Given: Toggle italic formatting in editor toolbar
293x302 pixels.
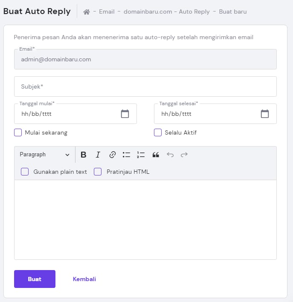Looking at the screenshot, I should pyautogui.click(x=98, y=155).
